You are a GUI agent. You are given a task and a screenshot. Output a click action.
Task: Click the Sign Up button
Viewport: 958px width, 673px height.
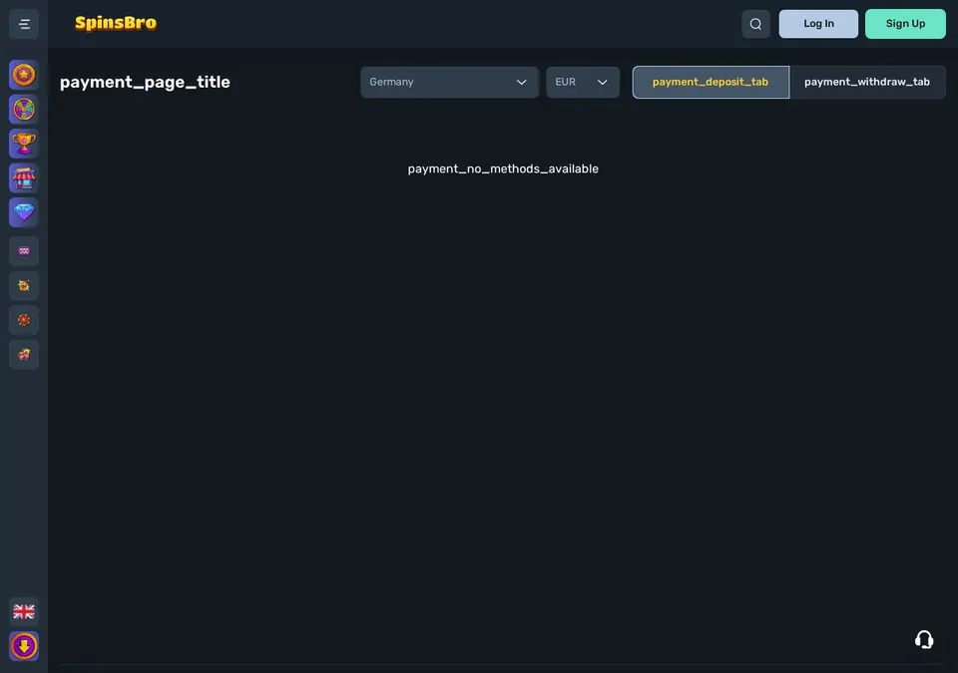(905, 24)
